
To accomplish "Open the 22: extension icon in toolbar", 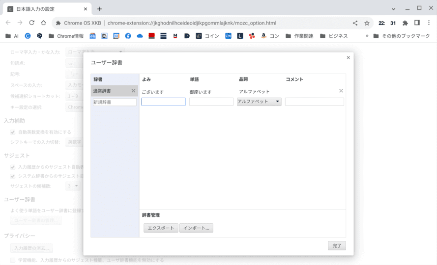I will 381,23.
